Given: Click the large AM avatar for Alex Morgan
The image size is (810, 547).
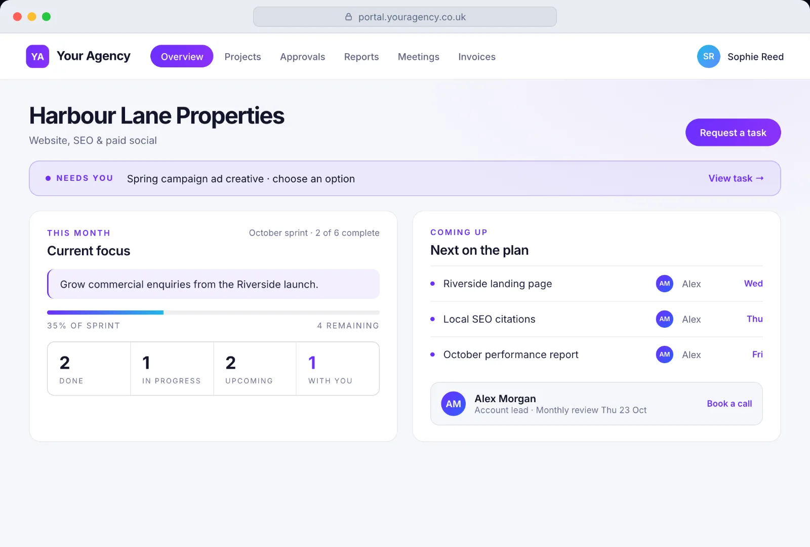Looking at the screenshot, I should 453,404.
